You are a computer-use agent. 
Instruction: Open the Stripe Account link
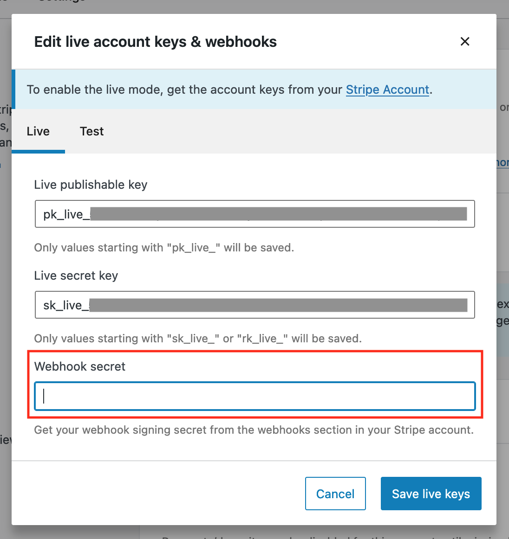[x=387, y=90]
